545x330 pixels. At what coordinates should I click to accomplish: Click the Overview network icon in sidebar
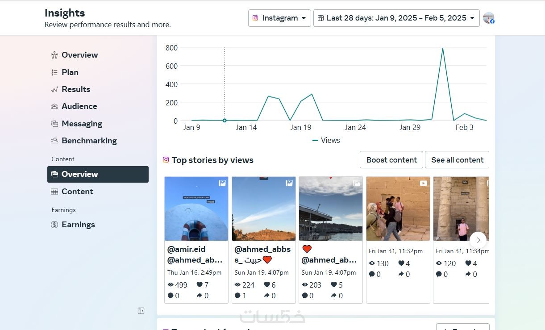coord(54,55)
